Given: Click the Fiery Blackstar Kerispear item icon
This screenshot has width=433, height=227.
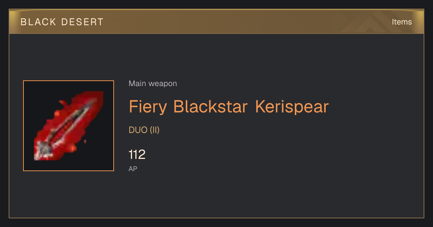Looking at the screenshot, I should 69,126.
